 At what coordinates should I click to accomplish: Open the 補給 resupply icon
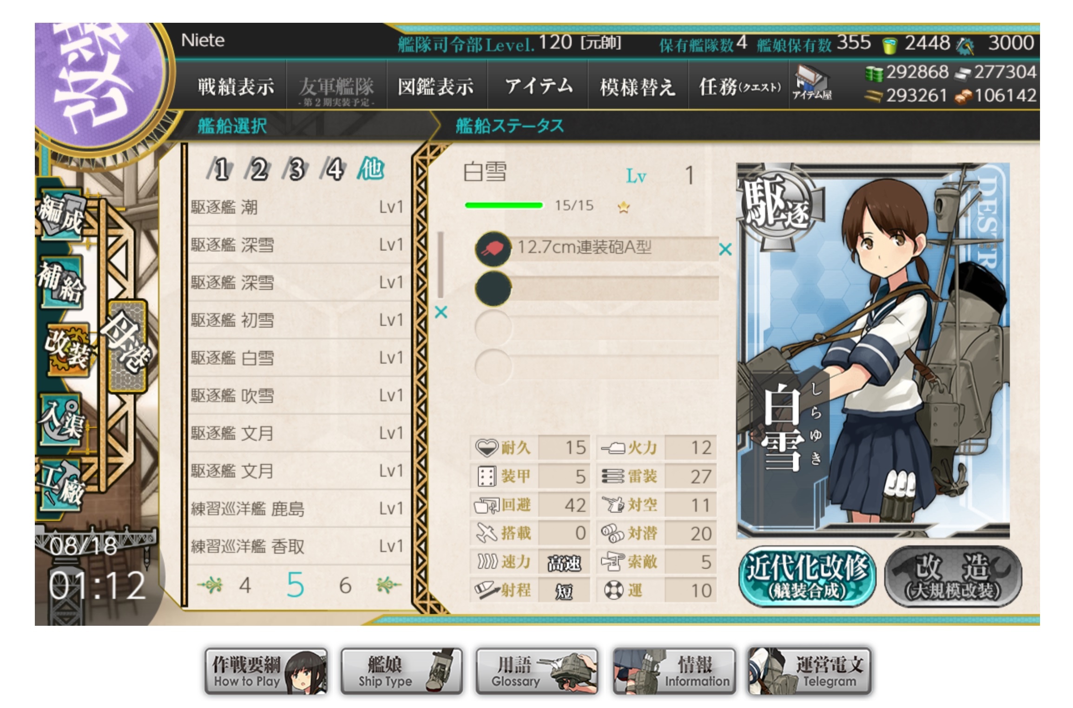[x=61, y=281]
